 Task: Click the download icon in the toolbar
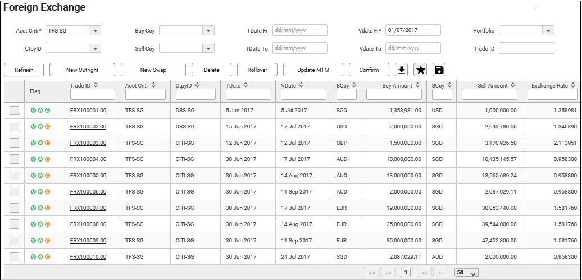tap(402, 70)
